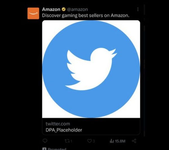Click the reply speech bubble icon
This screenshot has width=169, height=150.
45,141
